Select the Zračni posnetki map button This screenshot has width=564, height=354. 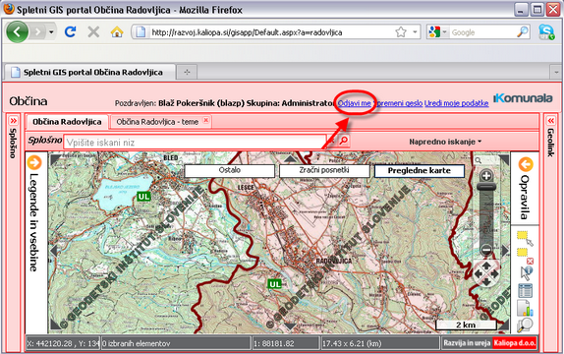pyautogui.click(x=324, y=170)
